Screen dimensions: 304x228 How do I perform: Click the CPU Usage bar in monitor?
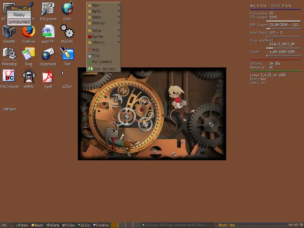point(283,21)
